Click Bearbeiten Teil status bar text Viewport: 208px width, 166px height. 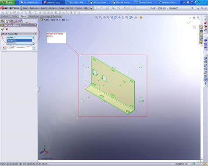click(x=181, y=164)
